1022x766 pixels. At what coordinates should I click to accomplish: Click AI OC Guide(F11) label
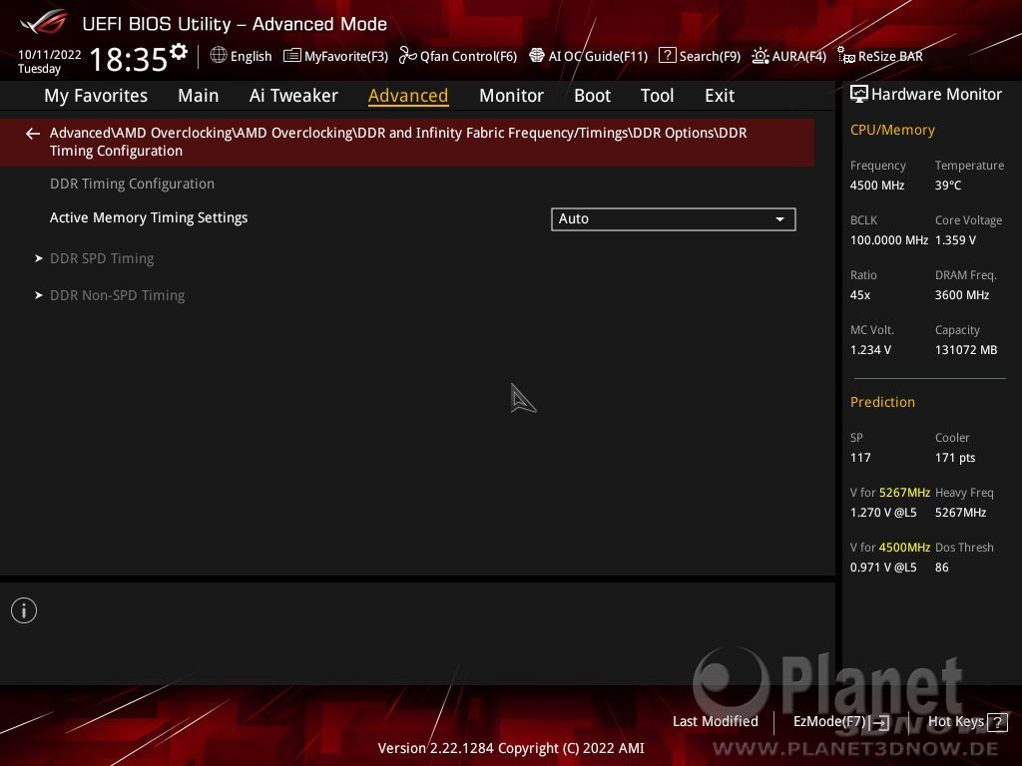[x=599, y=56]
